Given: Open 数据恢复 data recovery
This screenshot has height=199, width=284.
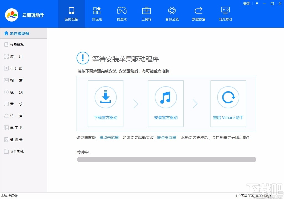Looking at the screenshot, I should pos(198,13).
